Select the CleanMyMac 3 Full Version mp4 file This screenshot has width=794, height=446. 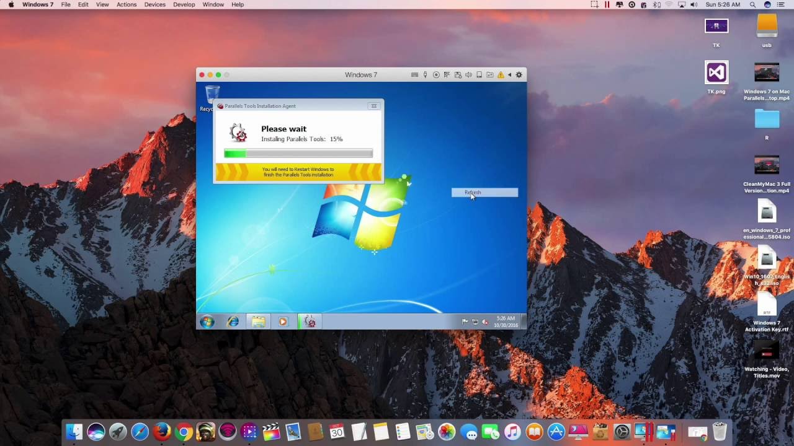click(x=767, y=174)
